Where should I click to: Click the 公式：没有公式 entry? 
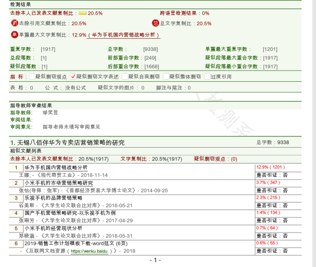pos(65,88)
